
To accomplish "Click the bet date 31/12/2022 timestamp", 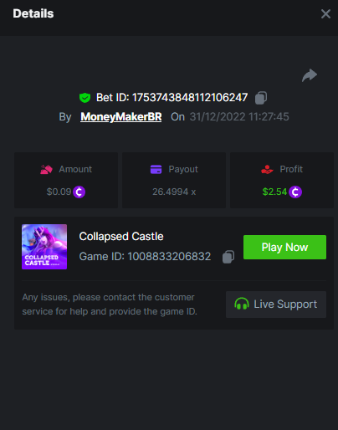I will (x=239, y=117).
